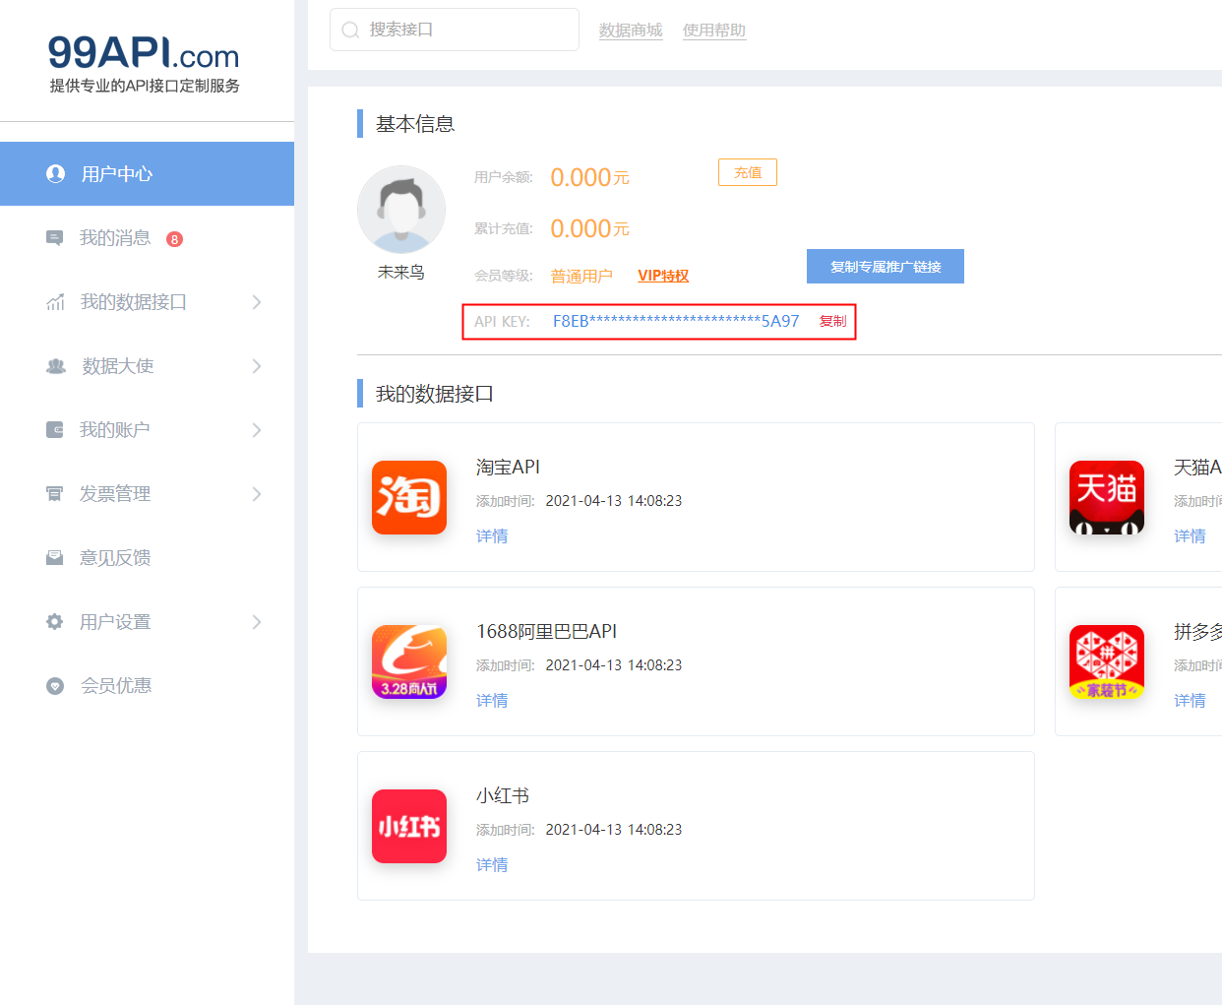The image size is (1222, 1005).
Task: Click the 99API.com logo
Action: coord(144,64)
